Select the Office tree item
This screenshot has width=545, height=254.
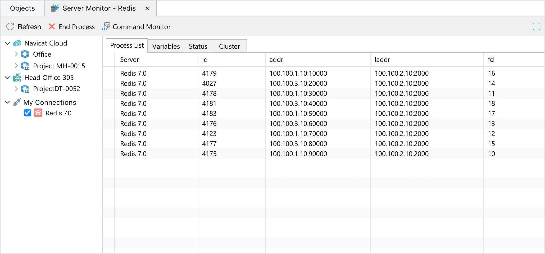point(42,54)
